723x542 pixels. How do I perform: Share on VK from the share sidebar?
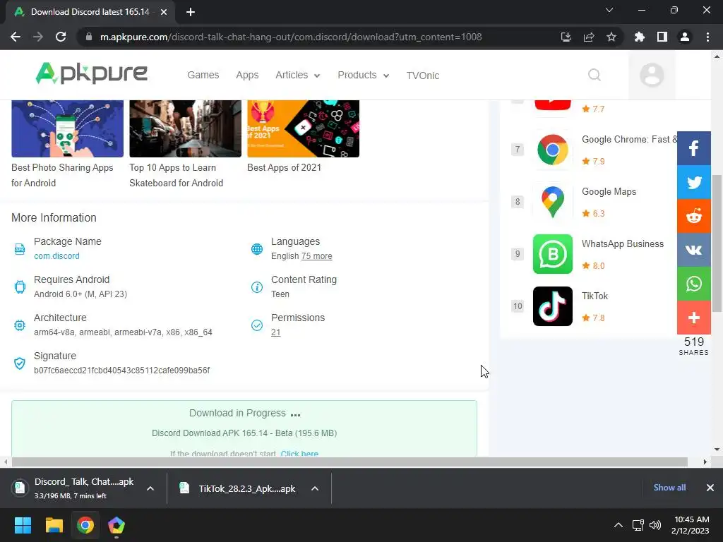coord(693,250)
